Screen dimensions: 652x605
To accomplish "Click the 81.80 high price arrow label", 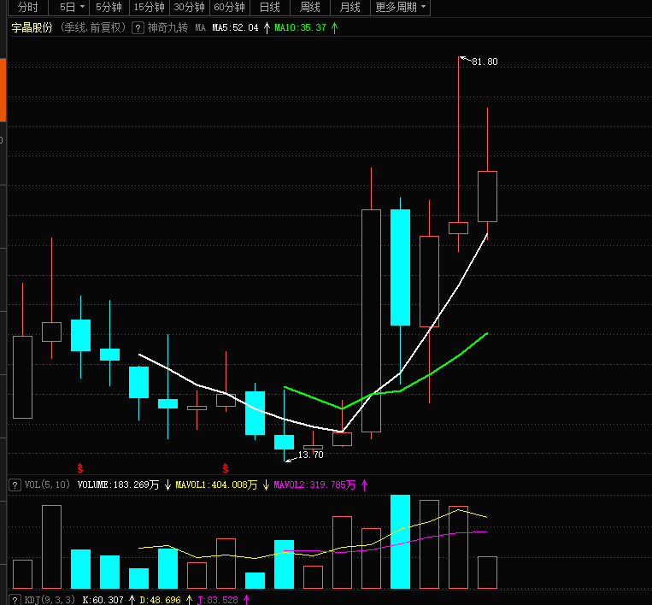I will (x=483, y=62).
